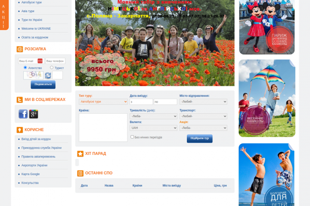The image size is (310, 206).
Task: Open the Google Plus social icon
Action: [34, 114]
